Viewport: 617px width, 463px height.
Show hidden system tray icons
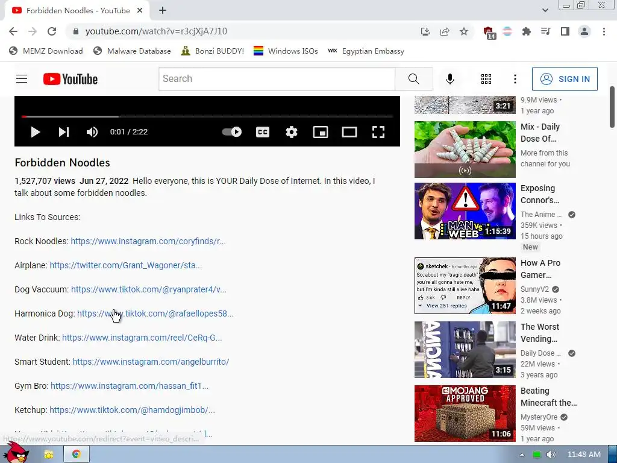(522, 455)
